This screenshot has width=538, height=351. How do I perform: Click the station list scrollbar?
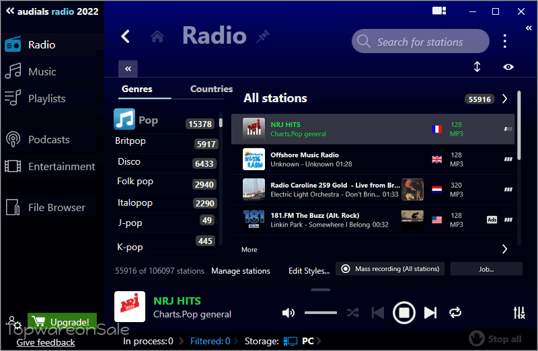(x=518, y=125)
